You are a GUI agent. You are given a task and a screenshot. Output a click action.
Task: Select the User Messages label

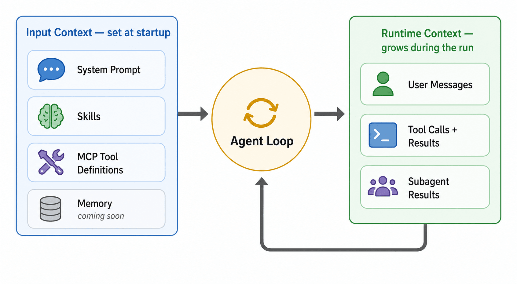coord(440,85)
